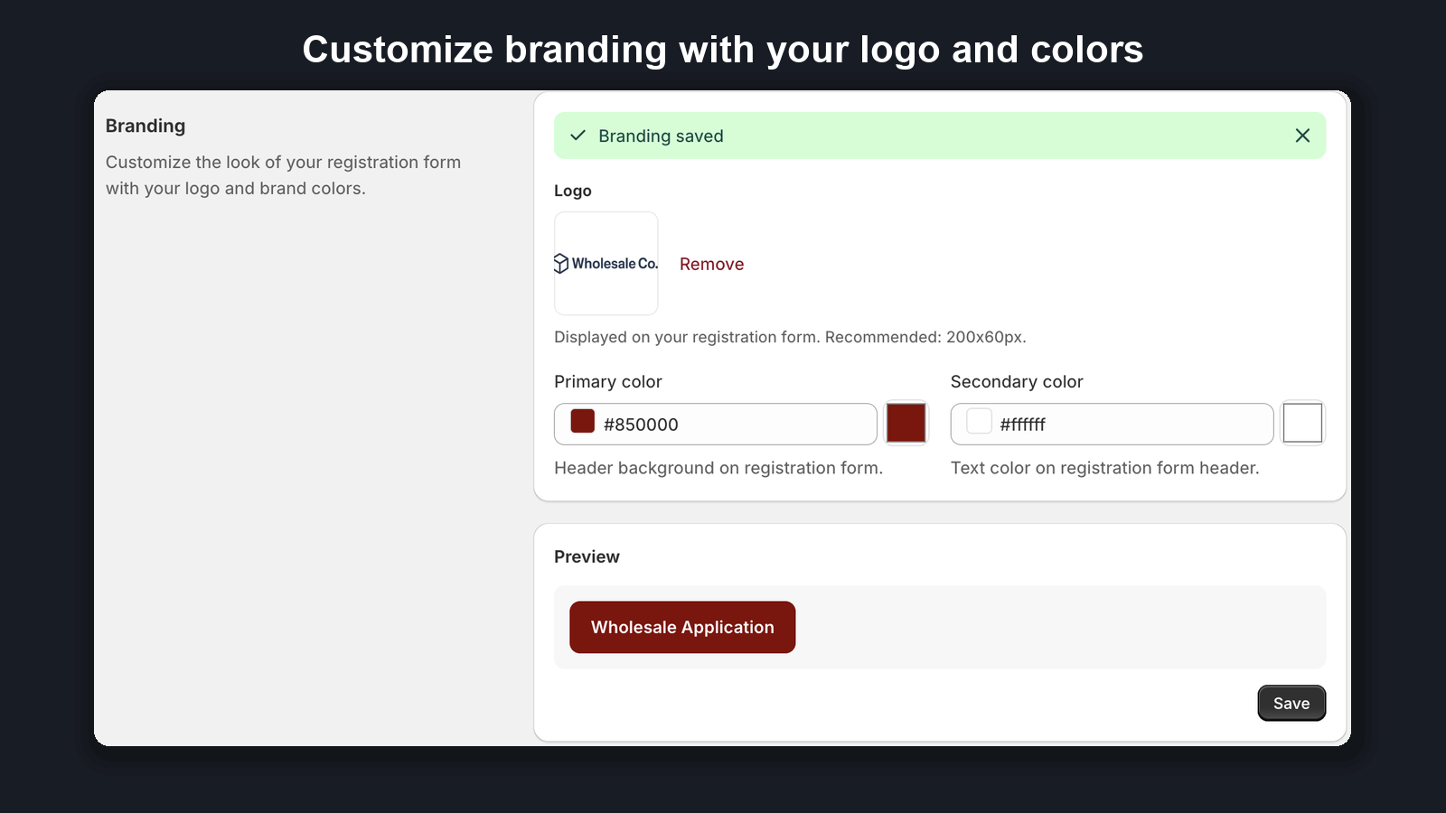Image resolution: width=1446 pixels, height=813 pixels.
Task: Click the Secondary color label
Action: click(1017, 381)
